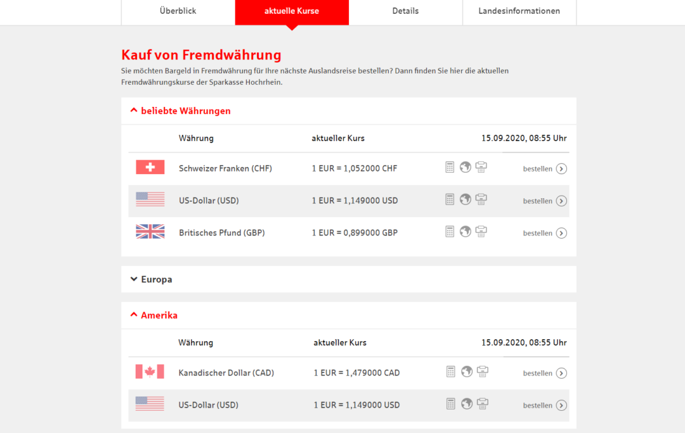Open the Landesinformationen tab

click(519, 11)
